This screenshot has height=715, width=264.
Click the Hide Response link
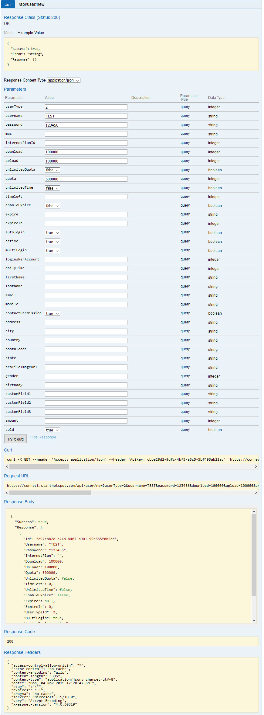[43, 437]
